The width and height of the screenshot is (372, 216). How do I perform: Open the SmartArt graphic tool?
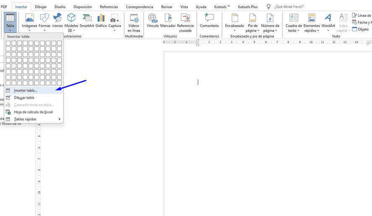coord(87,21)
